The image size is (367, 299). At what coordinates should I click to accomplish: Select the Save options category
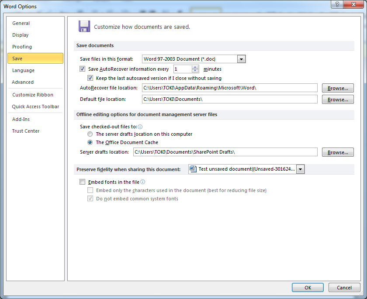[35, 58]
